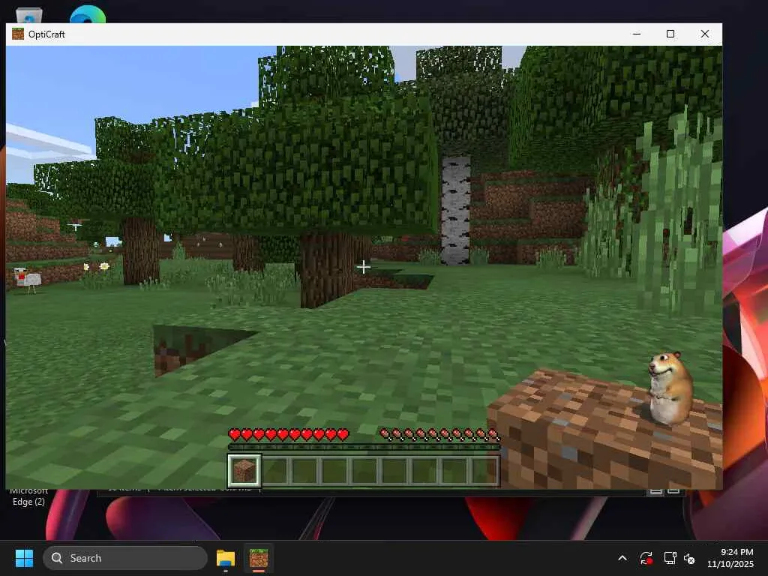Select the dirt block in first hotbar slot

244,471
